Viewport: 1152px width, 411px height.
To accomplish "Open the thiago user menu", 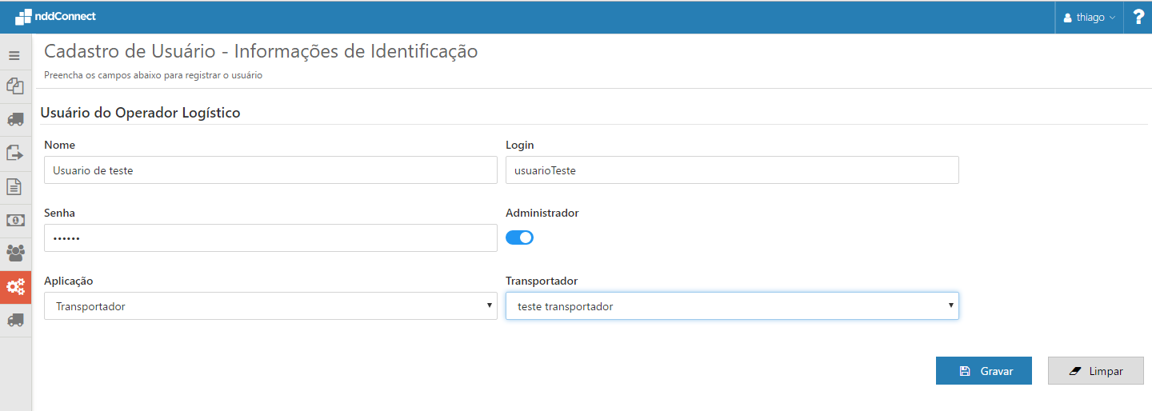I will click(1089, 18).
